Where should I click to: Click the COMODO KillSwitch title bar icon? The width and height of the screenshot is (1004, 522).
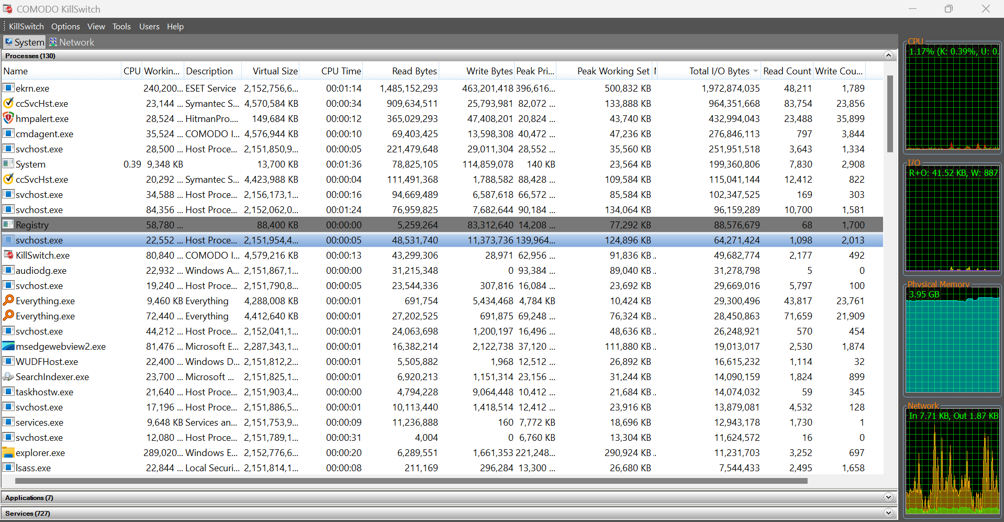pyautogui.click(x=7, y=9)
